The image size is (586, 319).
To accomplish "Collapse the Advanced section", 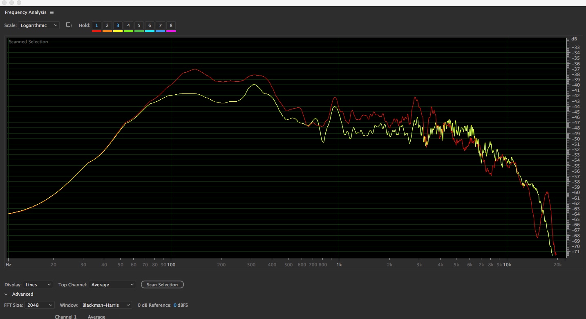I will (6, 294).
